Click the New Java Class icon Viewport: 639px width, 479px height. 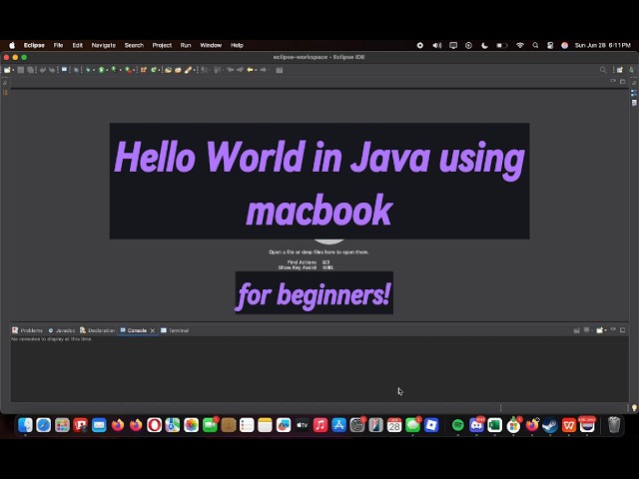click(153, 70)
